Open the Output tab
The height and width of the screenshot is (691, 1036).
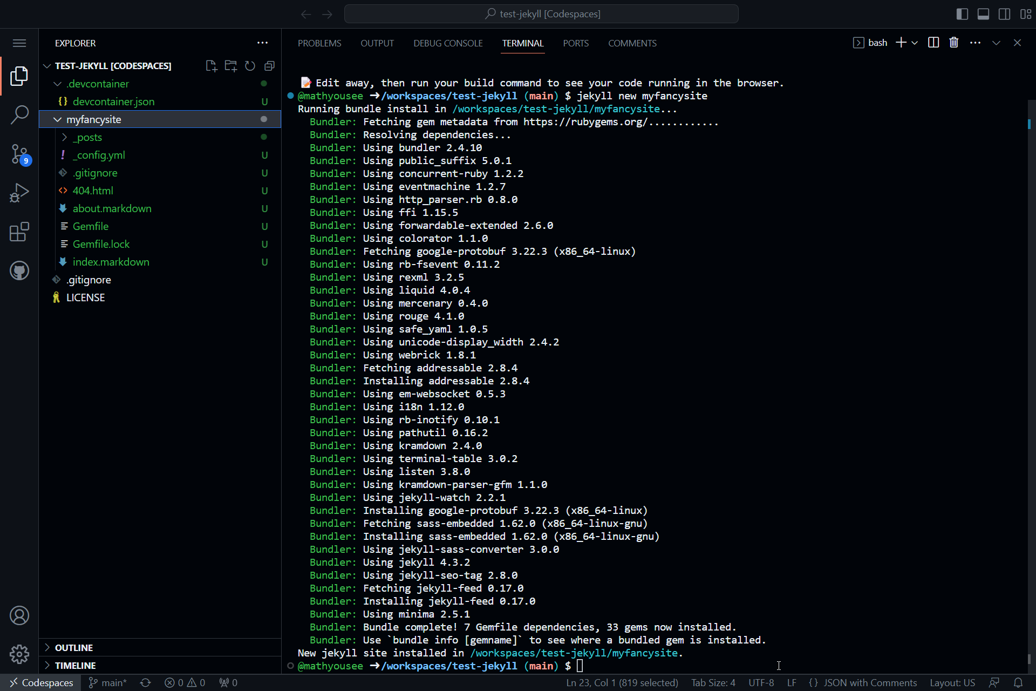pos(377,43)
